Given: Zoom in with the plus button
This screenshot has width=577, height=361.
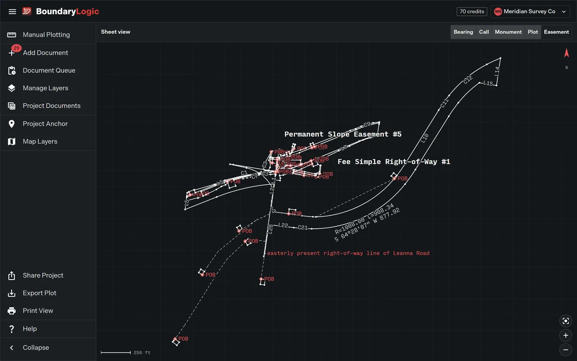Looking at the screenshot, I should click(x=566, y=335).
